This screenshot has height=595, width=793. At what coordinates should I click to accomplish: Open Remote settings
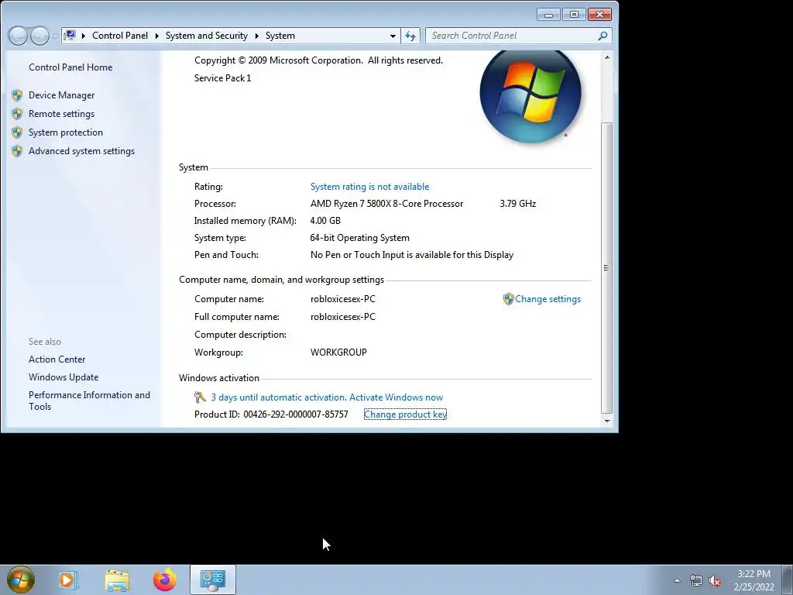tap(62, 114)
